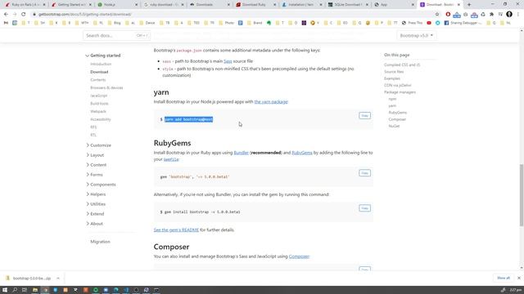Screen dimensions: 524x294
Task: Collapse the Getting started sidebar section
Action: 103,56
